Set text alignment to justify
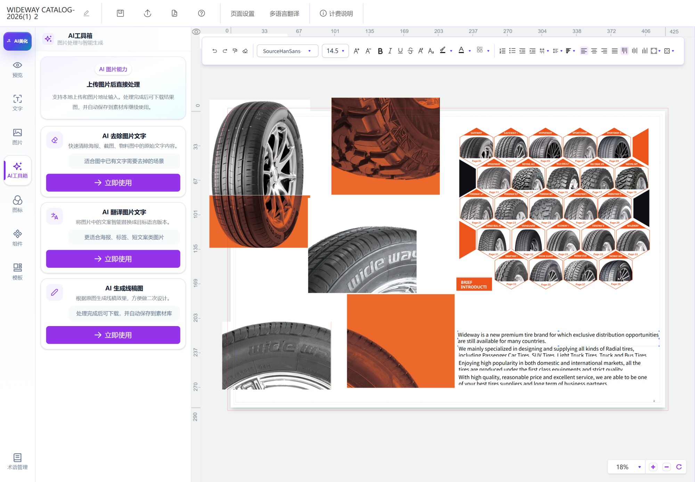695x482 pixels. pos(615,51)
